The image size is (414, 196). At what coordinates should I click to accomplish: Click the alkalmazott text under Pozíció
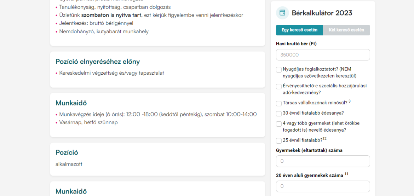tap(69, 164)
